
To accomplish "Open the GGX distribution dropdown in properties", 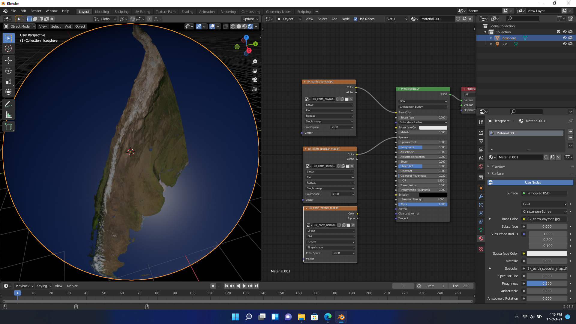I will tap(544, 204).
